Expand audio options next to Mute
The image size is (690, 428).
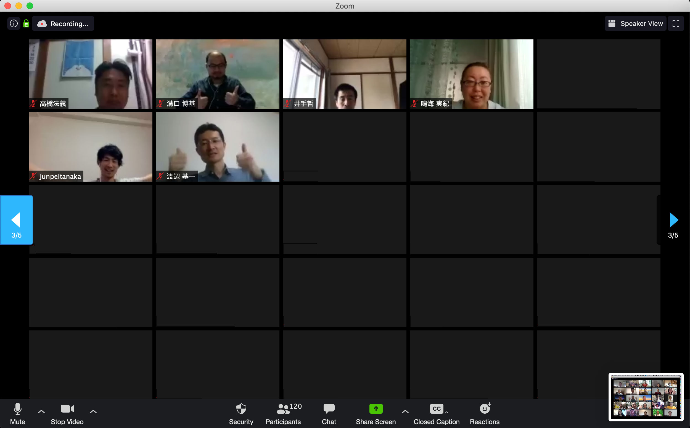[41, 411]
